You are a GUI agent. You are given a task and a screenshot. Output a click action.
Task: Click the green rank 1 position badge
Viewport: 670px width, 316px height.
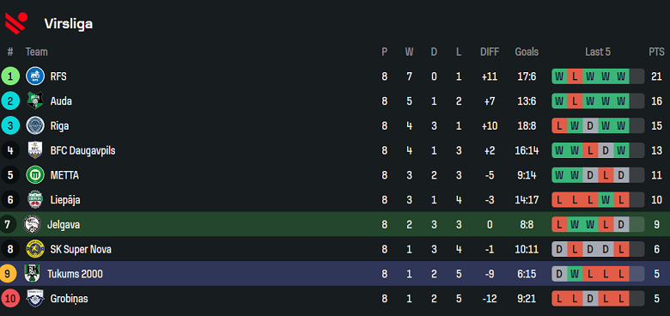tap(10, 76)
